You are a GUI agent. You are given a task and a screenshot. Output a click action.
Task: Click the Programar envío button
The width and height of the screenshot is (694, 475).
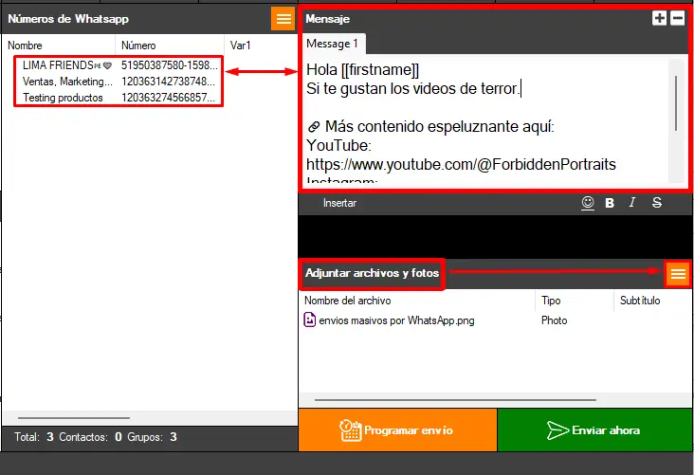click(396, 430)
